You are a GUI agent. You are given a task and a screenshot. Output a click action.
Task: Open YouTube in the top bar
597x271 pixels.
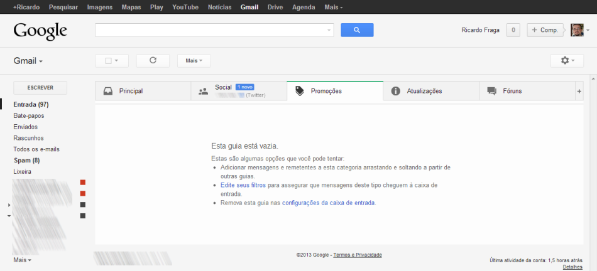click(185, 8)
